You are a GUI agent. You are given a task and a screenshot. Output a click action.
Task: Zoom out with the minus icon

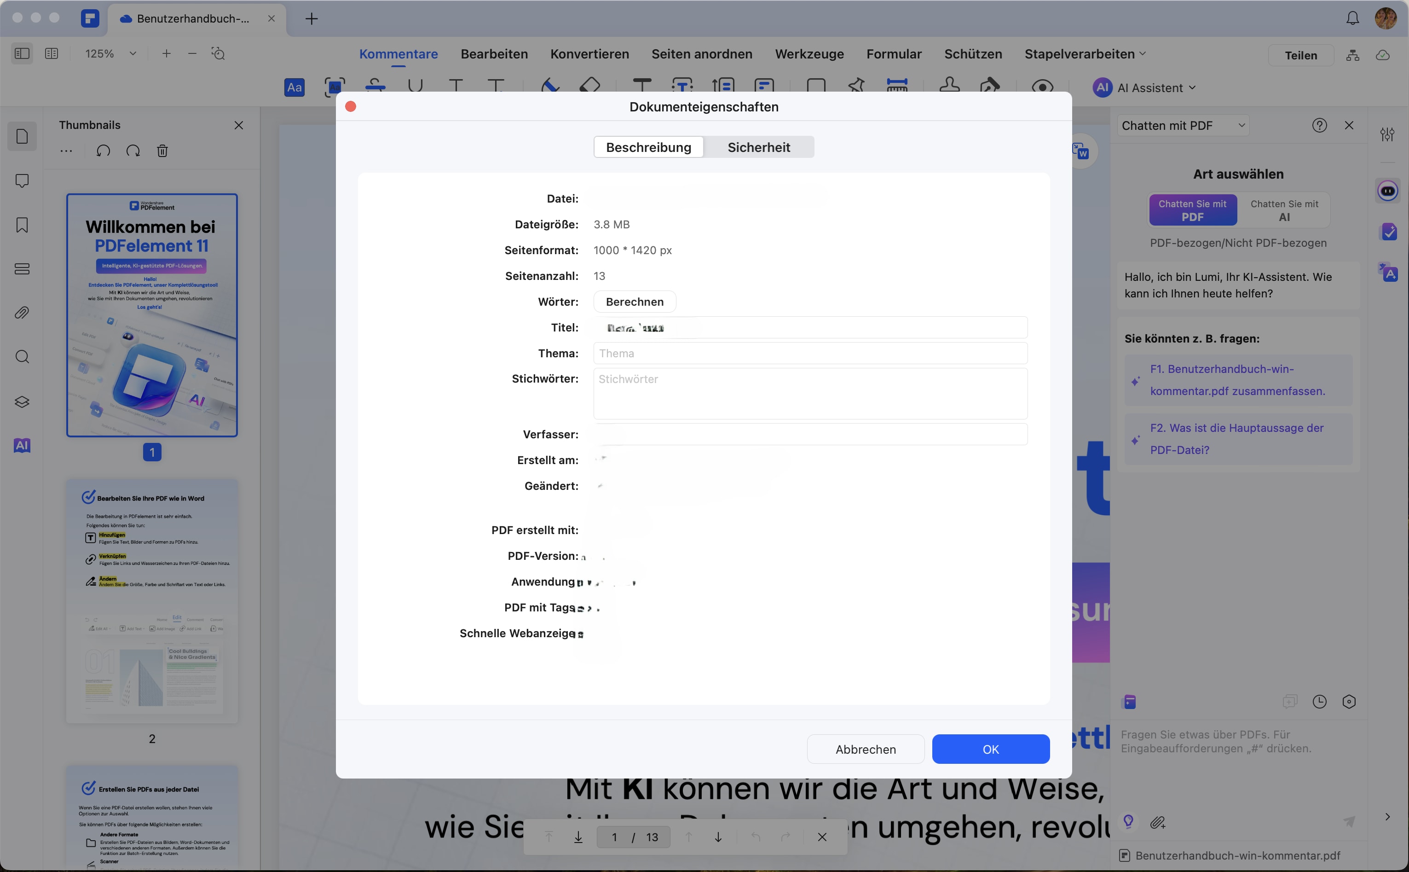coord(192,53)
